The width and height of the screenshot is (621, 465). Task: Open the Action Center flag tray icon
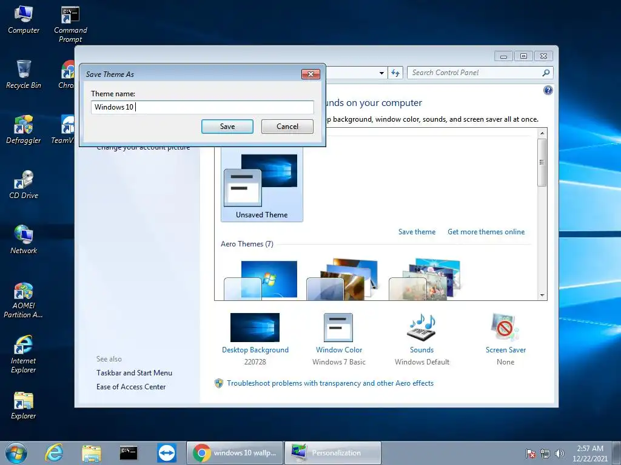(530, 453)
